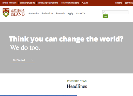Open the About Us menu

click(81, 14)
